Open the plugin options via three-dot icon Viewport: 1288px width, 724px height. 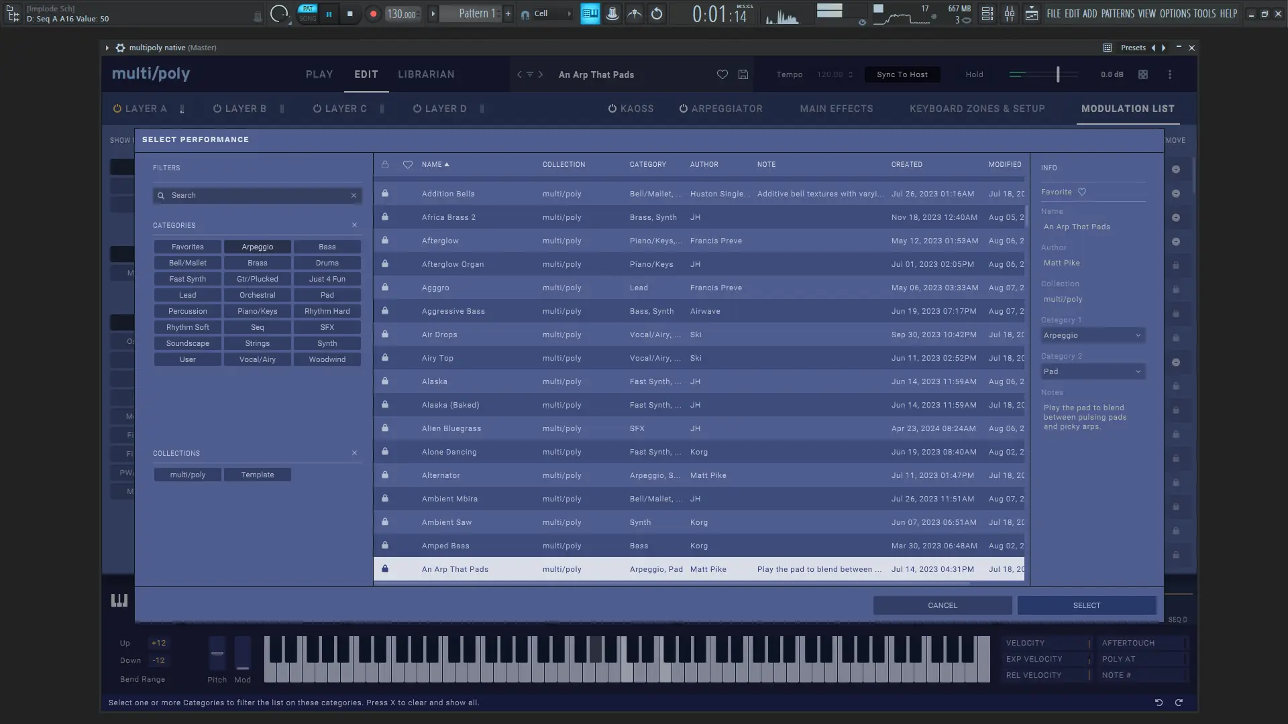tap(1169, 74)
